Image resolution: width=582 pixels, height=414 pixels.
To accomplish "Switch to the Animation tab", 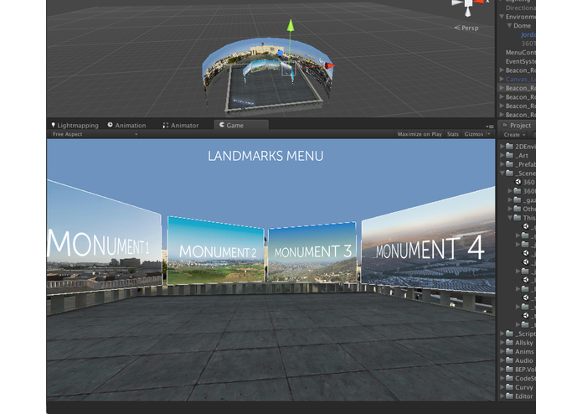I will point(127,125).
